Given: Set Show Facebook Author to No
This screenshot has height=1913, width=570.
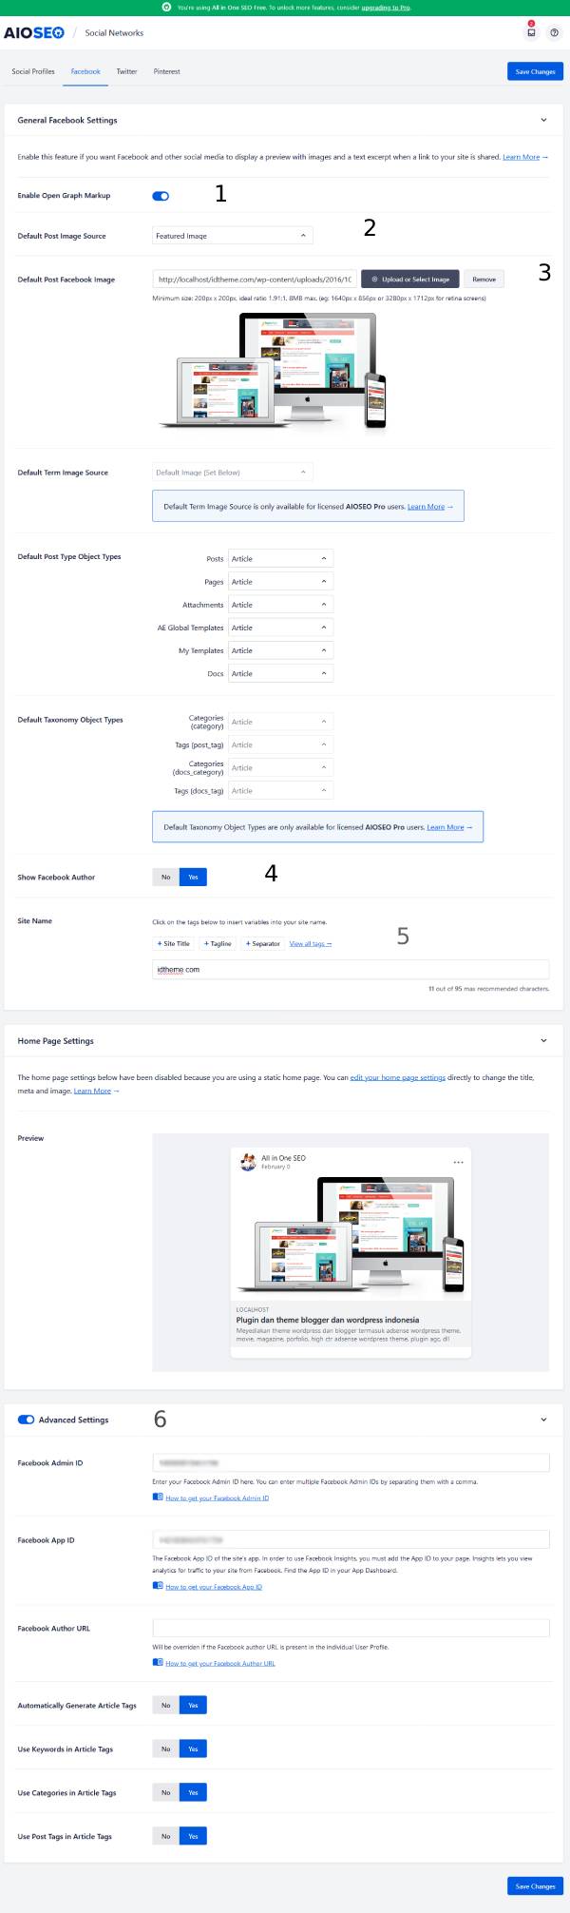Looking at the screenshot, I should [x=165, y=877].
